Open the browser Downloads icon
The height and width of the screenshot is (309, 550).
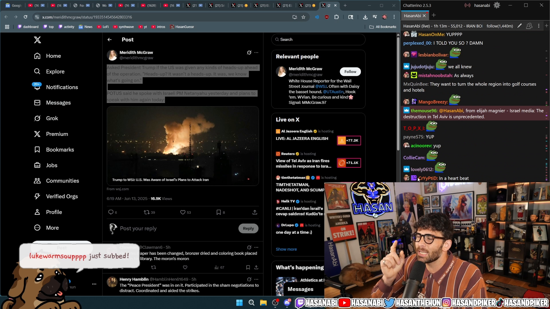(365, 17)
